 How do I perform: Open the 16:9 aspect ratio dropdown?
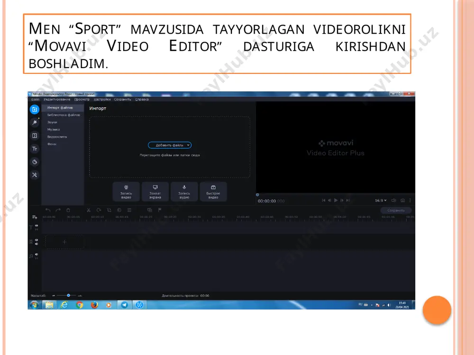click(381, 200)
